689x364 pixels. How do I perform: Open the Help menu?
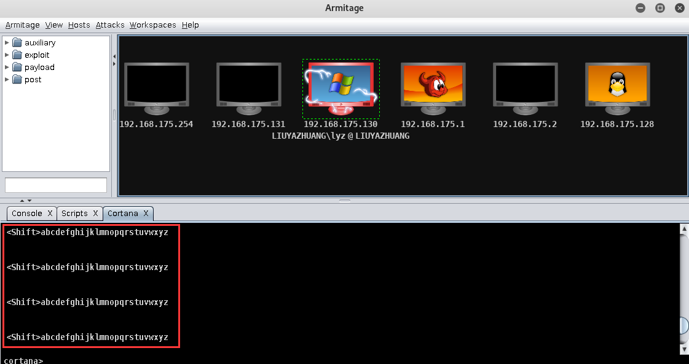[191, 25]
